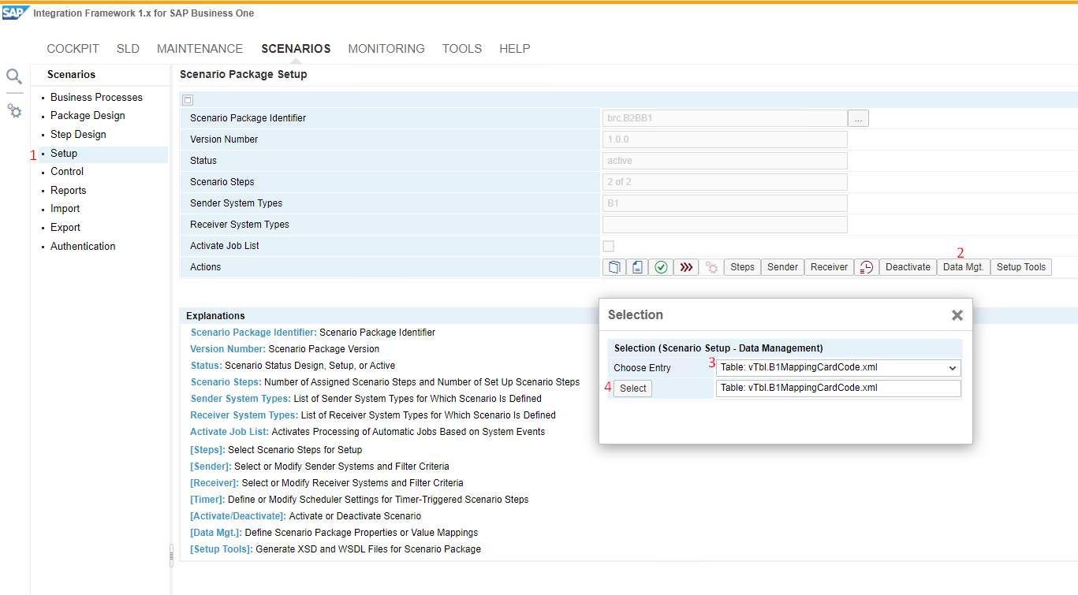Click the empty Receiver System Types field

tap(725, 225)
